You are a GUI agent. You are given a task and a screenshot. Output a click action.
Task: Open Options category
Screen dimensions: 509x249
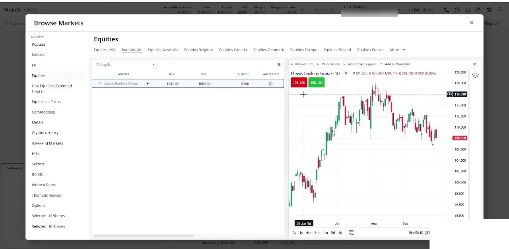click(39, 206)
